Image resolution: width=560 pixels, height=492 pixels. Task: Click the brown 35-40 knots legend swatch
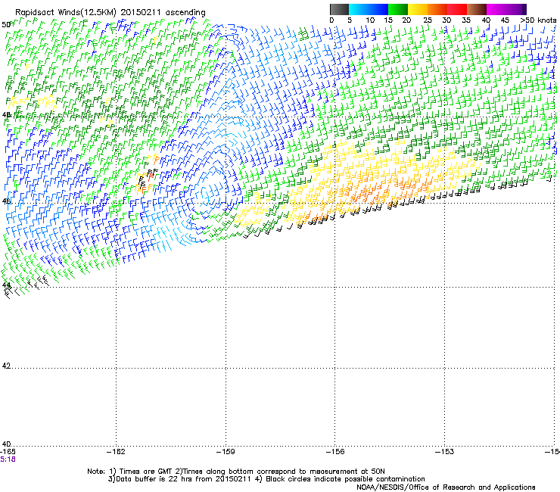[477, 9]
